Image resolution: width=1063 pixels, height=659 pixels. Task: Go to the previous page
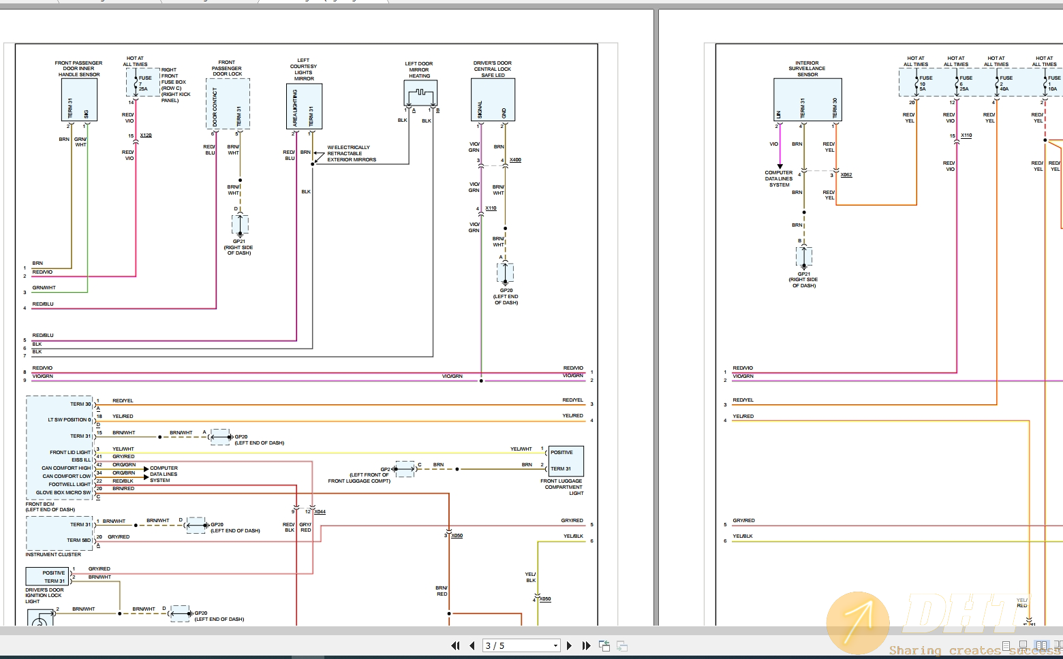[472, 645]
